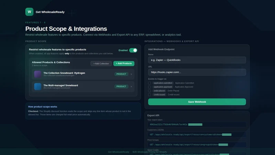Focus the webhook Name input field

click(x=197, y=60)
